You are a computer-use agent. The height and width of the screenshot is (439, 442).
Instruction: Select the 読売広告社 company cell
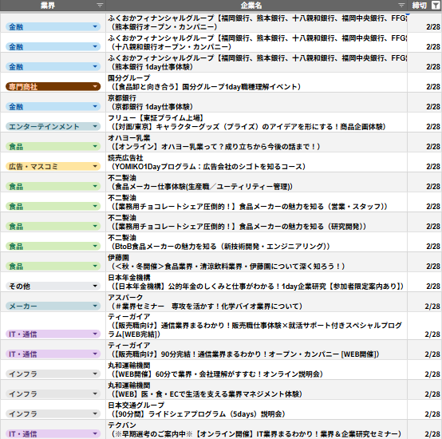[257, 162]
